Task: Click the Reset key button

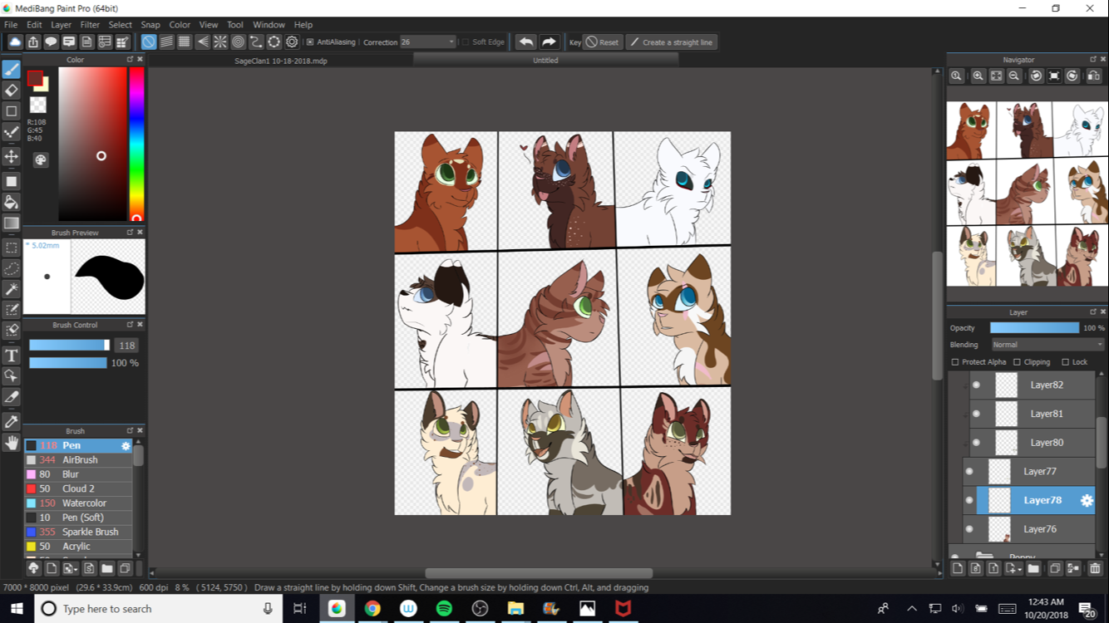Action: pyautogui.click(x=602, y=42)
